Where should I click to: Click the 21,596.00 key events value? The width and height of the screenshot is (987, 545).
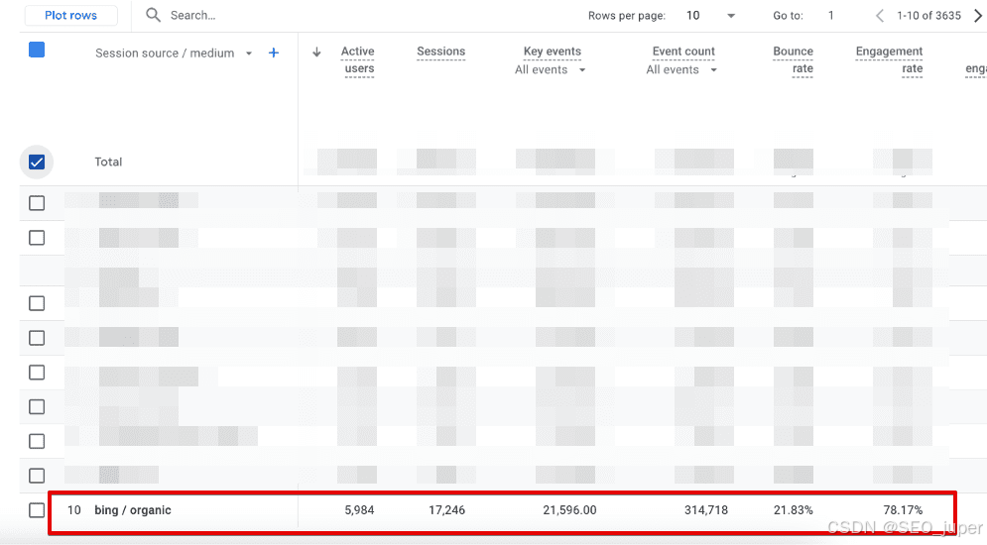pyautogui.click(x=569, y=510)
